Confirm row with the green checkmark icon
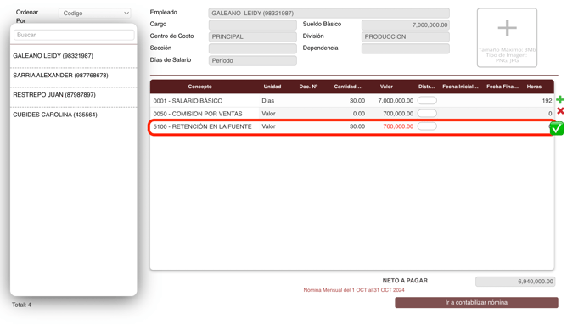The image size is (584, 330). [557, 128]
